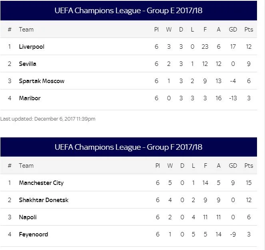Click the Pts column header in Group E

249,30
